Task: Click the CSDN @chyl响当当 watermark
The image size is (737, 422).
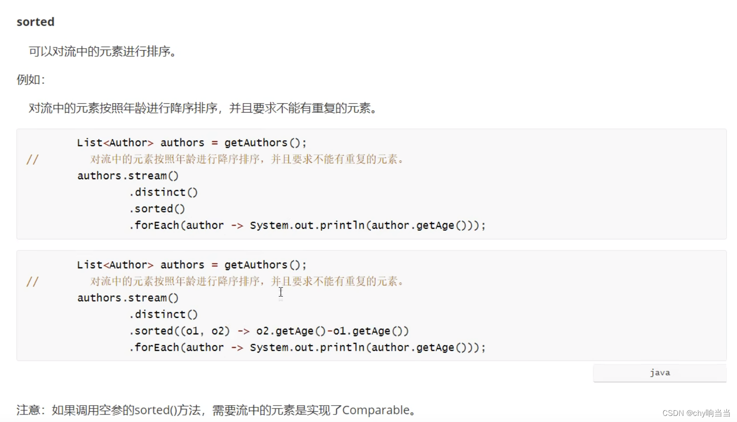Action: pos(696,413)
